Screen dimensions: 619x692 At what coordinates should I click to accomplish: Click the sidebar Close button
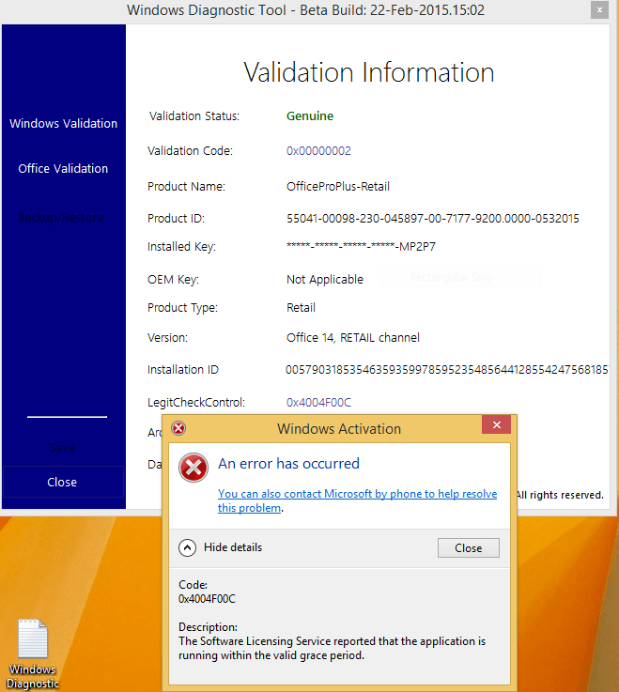coord(62,482)
